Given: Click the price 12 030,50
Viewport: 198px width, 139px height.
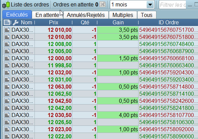Looking at the screenshot, I should pyautogui.click(x=59, y=115).
